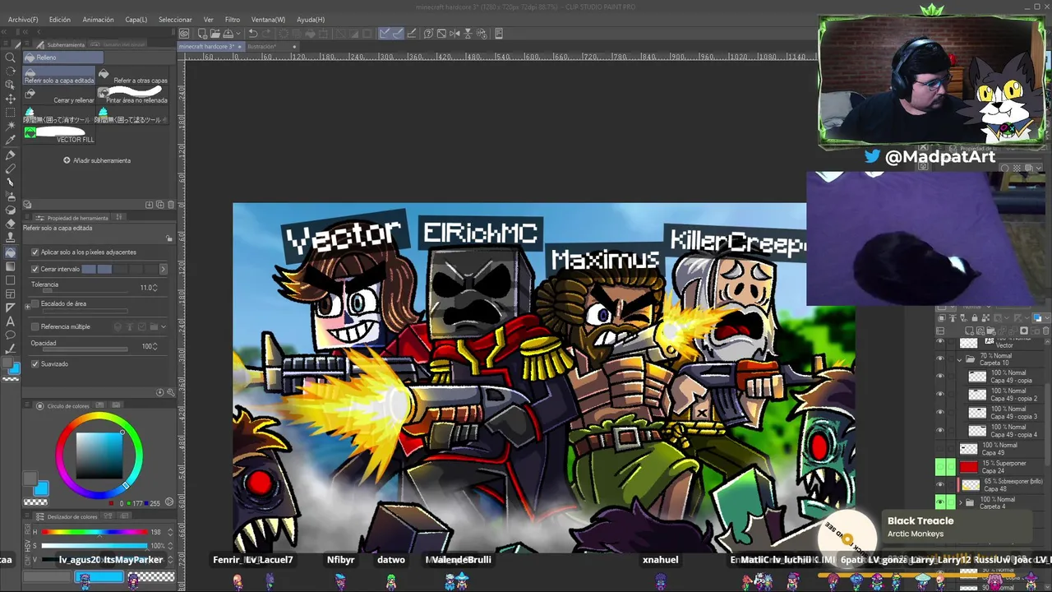
Task: Open the 'Referencia múltiple' dropdown arrow
Action: coord(164,327)
